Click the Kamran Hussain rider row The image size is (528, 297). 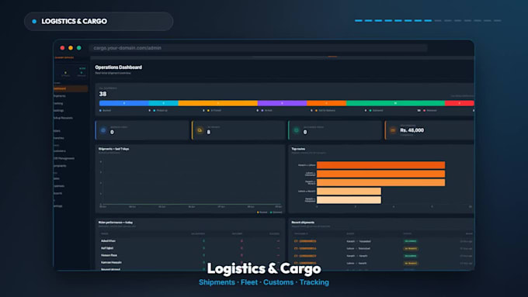[x=190, y=262]
